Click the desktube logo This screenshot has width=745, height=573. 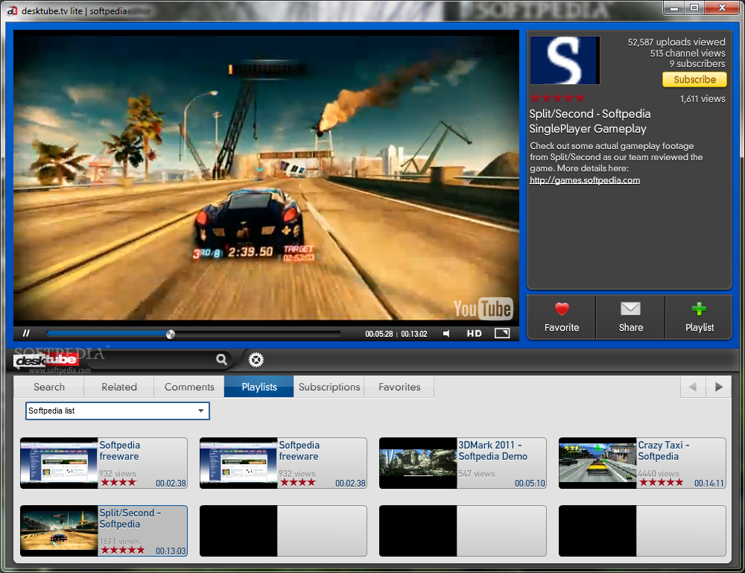tap(46, 360)
